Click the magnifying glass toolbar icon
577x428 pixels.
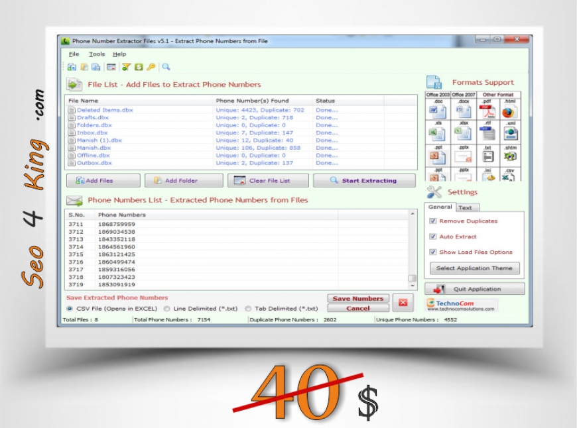166,67
